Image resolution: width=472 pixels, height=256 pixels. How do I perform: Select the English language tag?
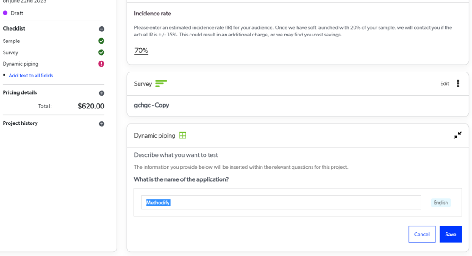[x=441, y=203]
